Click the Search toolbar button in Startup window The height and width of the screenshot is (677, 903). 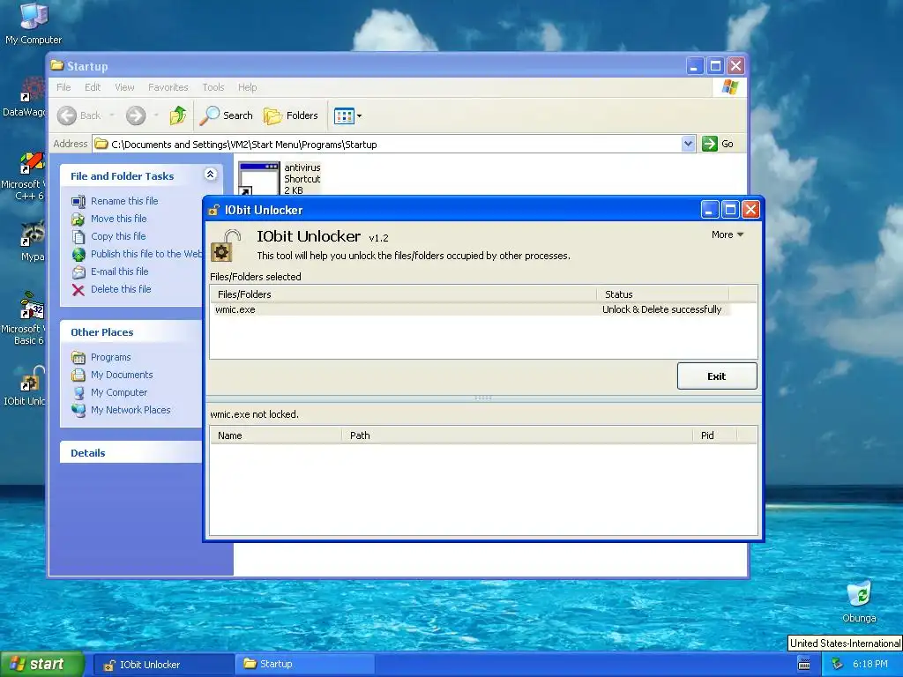[x=227, y=115]
